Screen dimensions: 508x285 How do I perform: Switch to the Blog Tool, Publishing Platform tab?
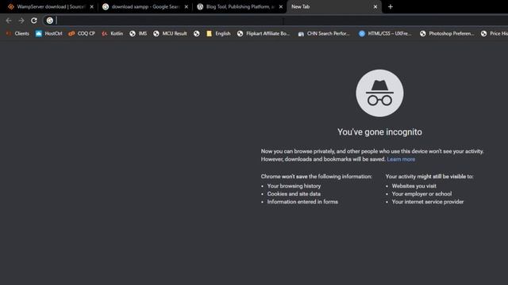[240, 7]
